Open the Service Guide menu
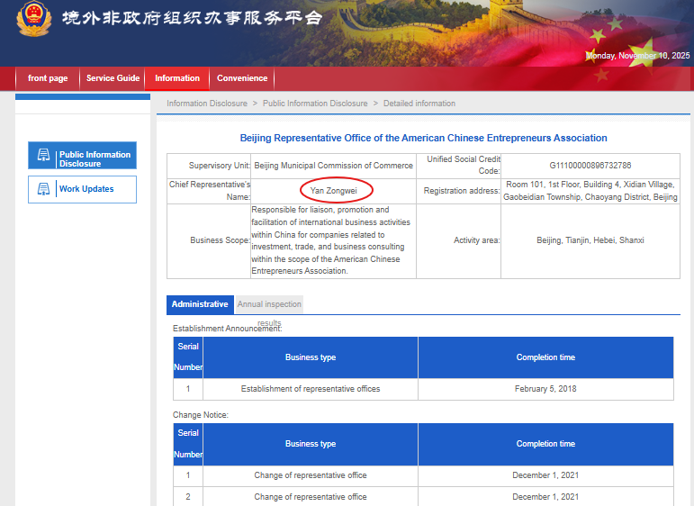Image resolution: width=694 pixels, height=506 pixels. 113,78
